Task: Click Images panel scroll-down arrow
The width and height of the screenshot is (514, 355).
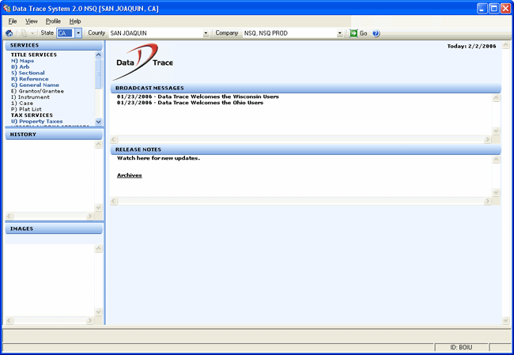Action: click(99, 312)
